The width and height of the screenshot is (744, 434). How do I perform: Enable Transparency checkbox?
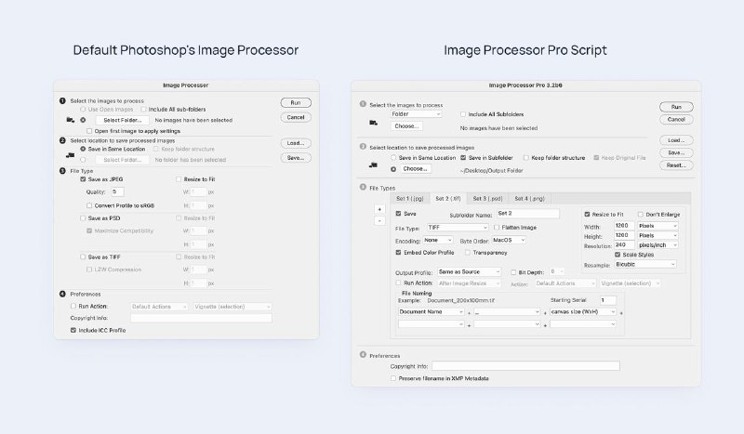click(468, 253)
